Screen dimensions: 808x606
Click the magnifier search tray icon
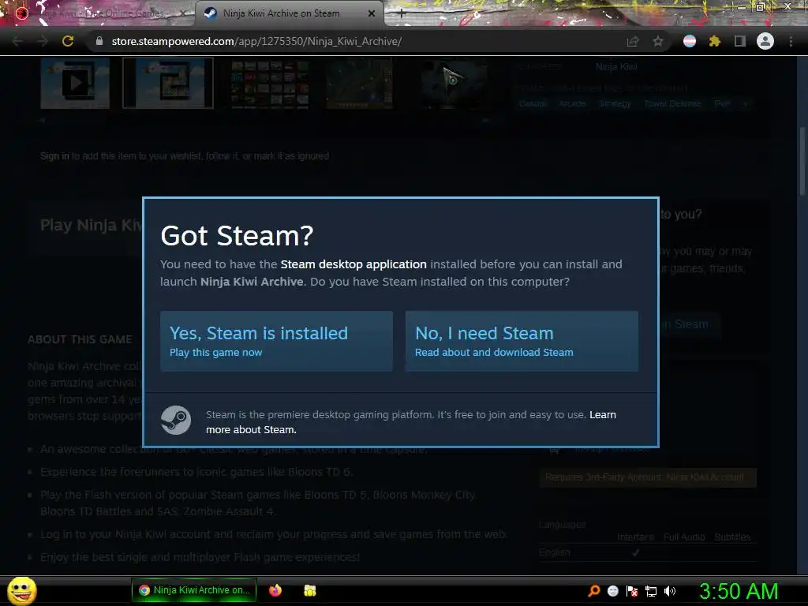coord(593,591)
